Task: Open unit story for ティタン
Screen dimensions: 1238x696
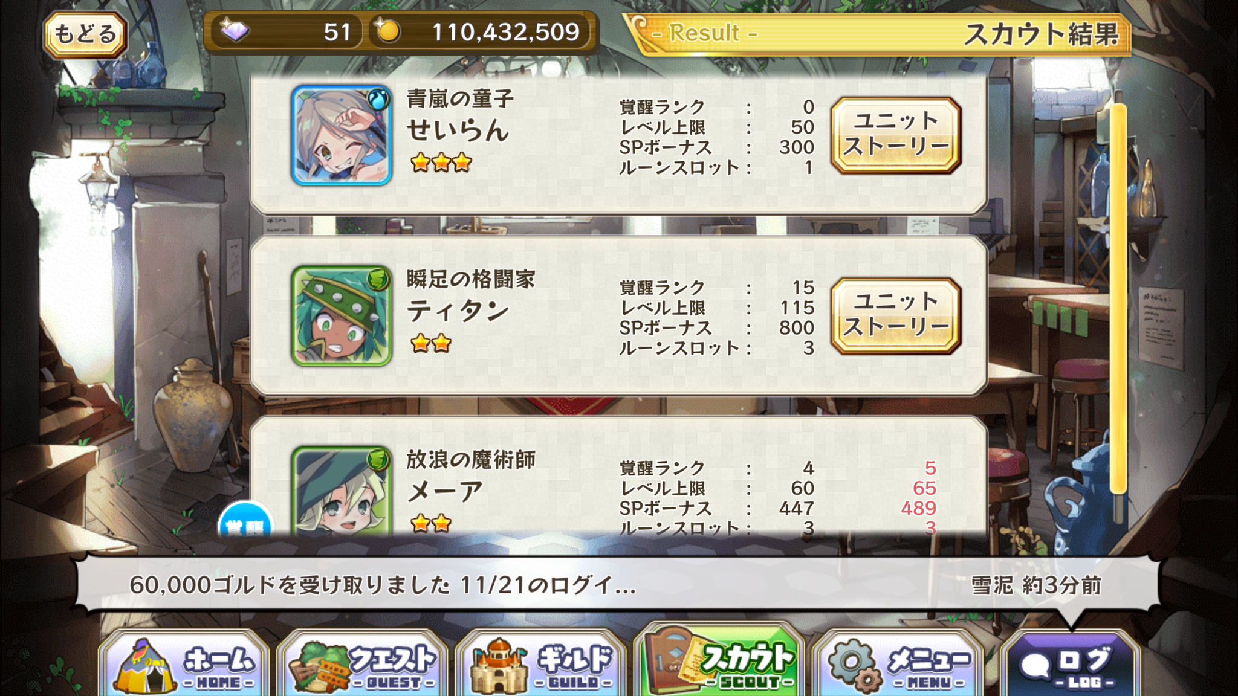Action: click(895, 316)
